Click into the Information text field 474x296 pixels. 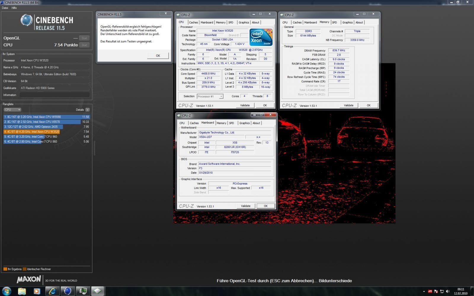coord(55,95)
